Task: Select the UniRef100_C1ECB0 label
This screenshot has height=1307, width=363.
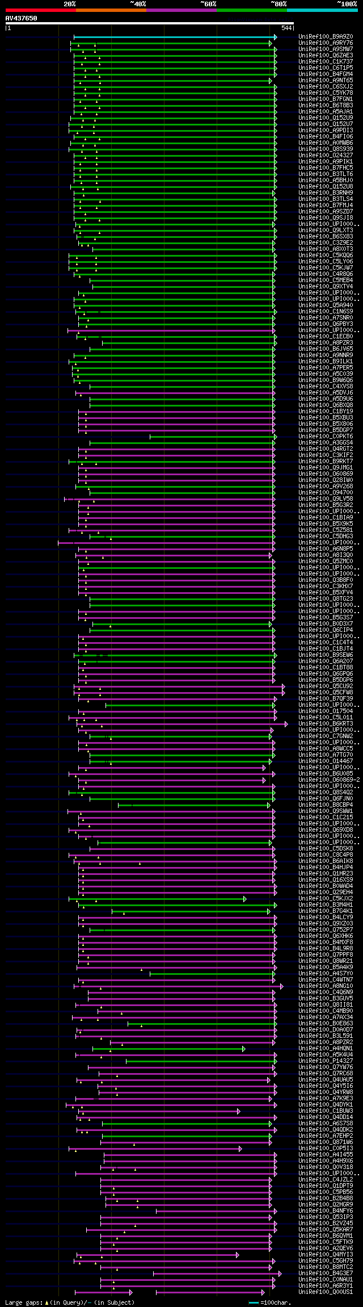Action: tap(326, 337)
